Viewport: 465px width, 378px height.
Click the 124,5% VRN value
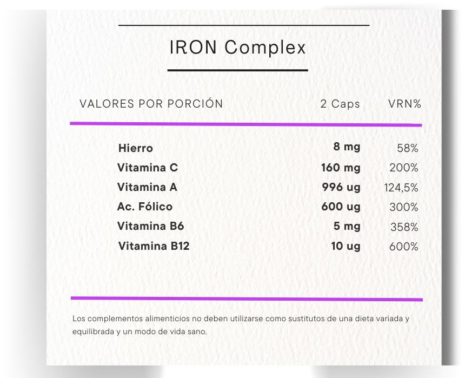(x=401, y=188)
